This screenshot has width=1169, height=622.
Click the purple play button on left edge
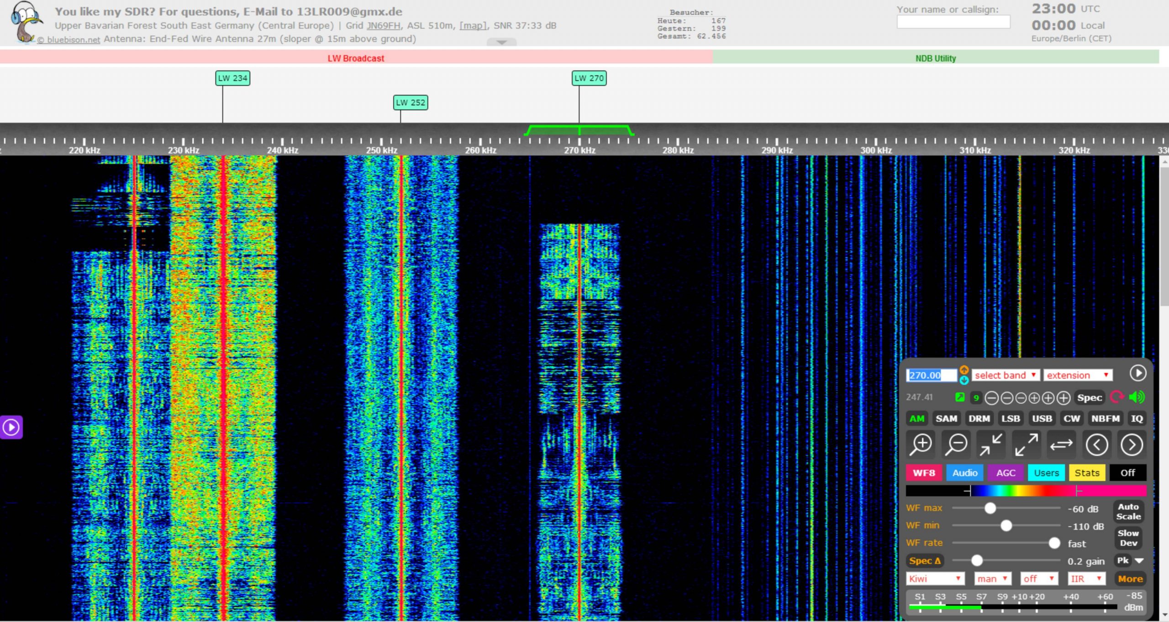(11, 427)
